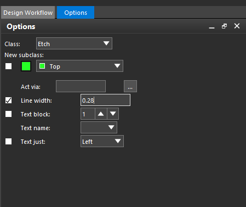Screen dimensions: 246x207
Task: Close the Options panel
Action: tap(237, 26)
